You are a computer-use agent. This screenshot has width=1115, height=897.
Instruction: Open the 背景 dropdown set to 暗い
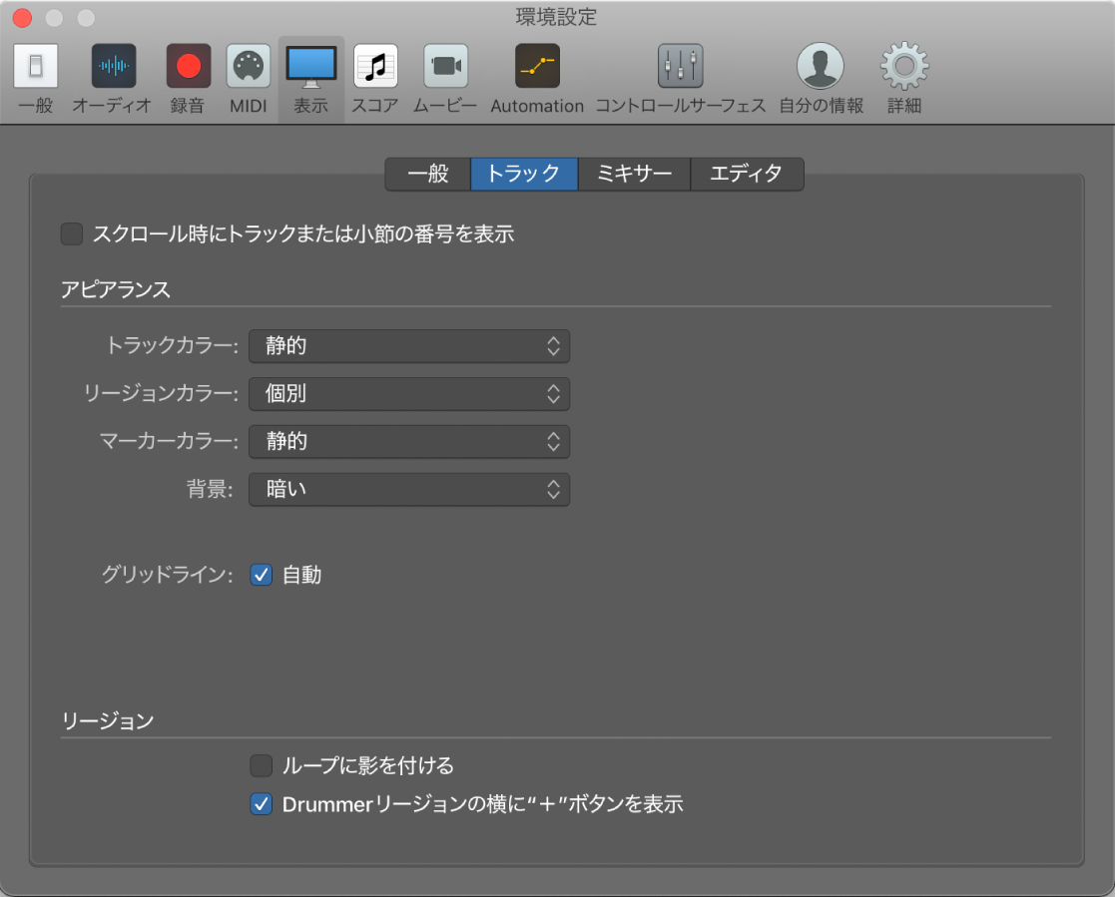(409, 489)
